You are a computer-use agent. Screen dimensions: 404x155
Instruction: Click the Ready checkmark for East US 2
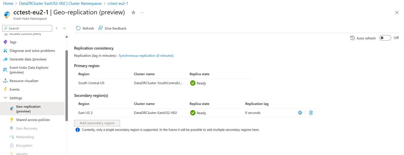click(193, 113)
